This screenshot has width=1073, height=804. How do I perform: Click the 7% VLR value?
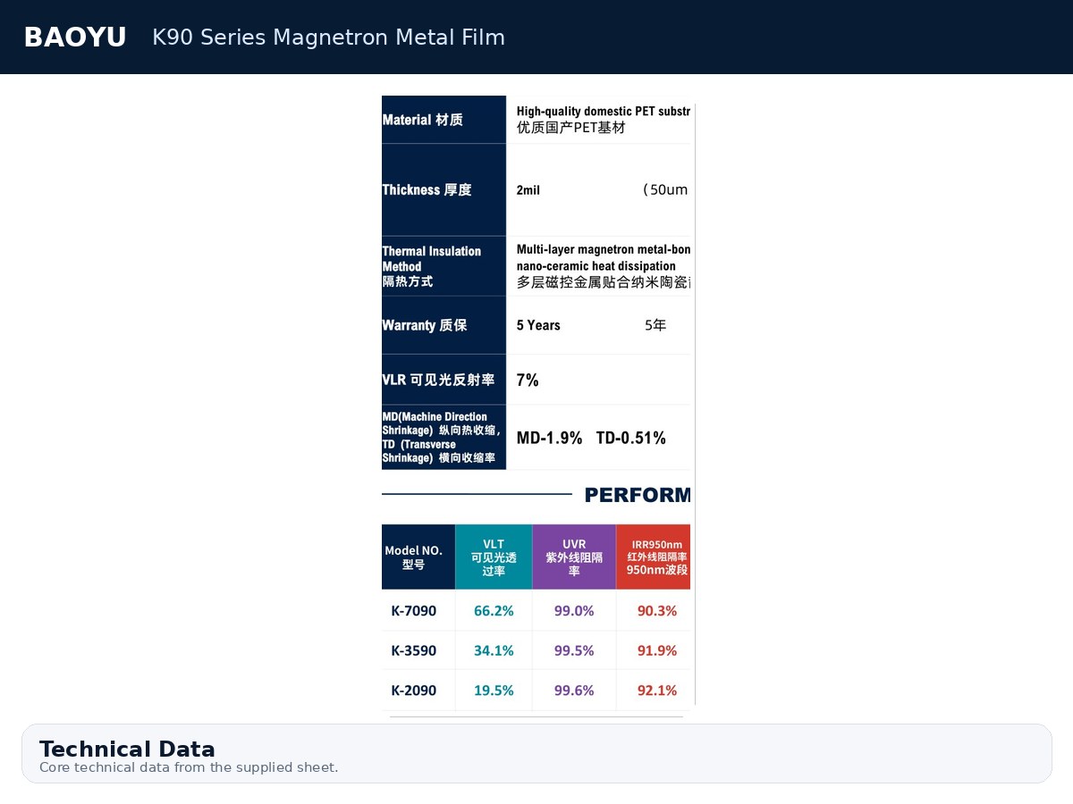528,380
